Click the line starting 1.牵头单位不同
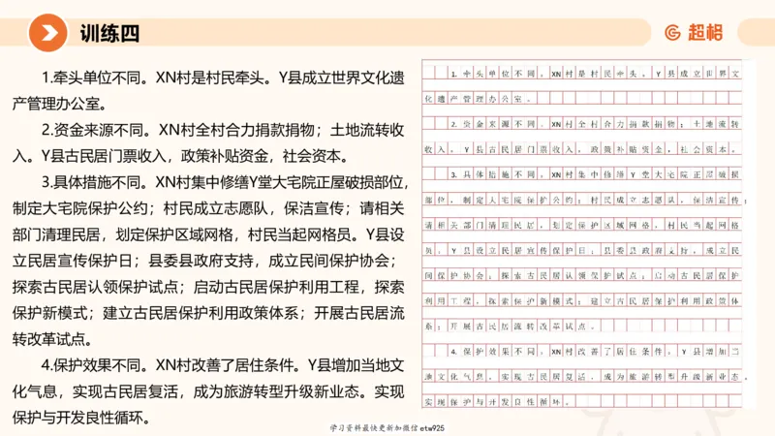Image resolution: width=775 pixels, height=436 pixels. (x=223, y=78)
